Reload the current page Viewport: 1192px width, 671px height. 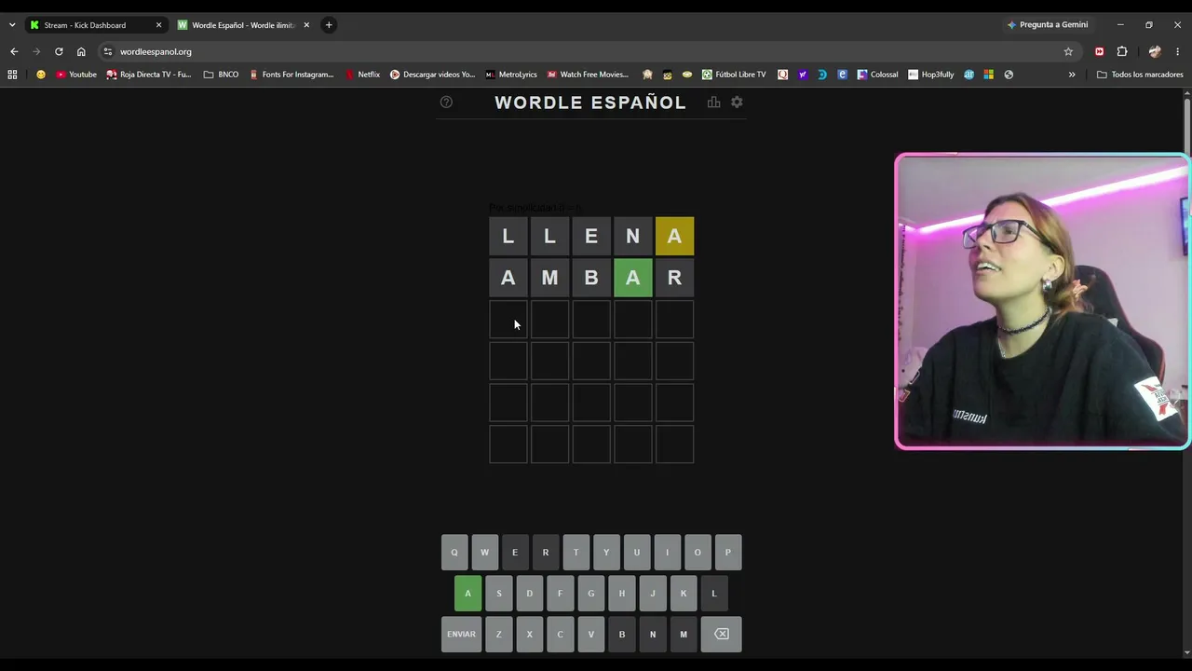coord(59,52)
